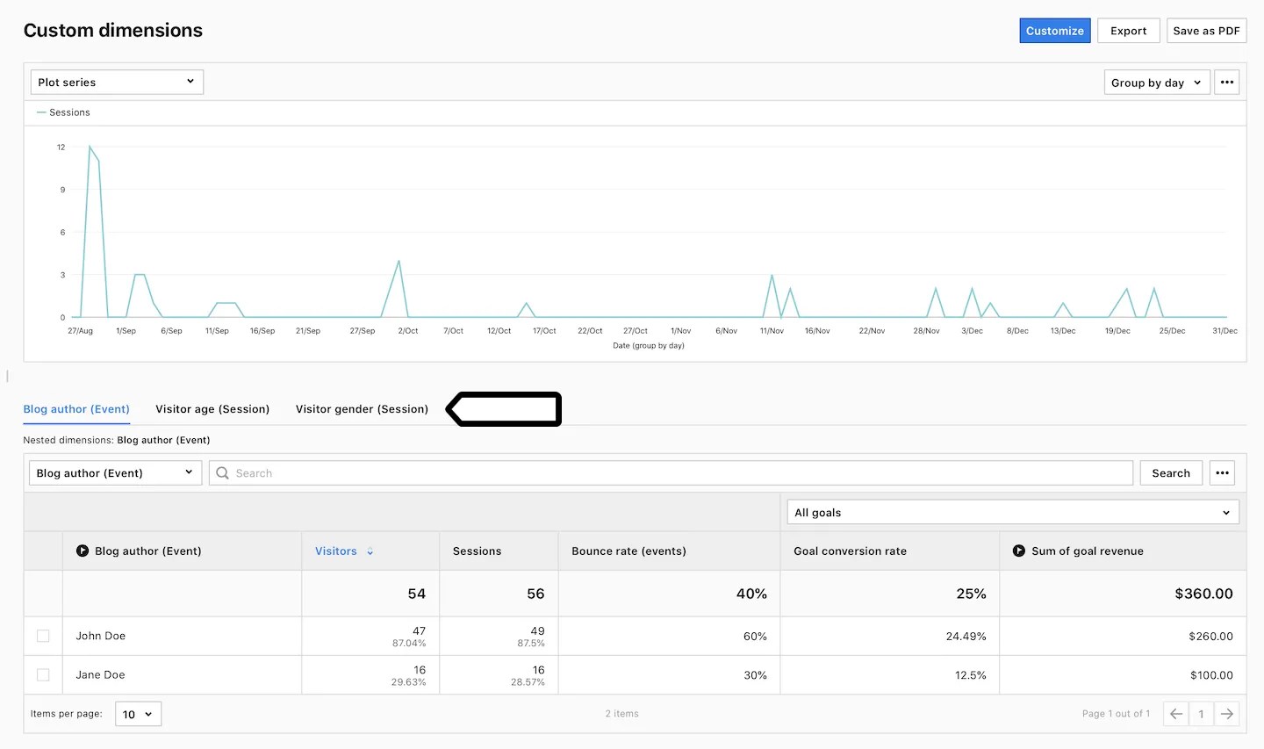
Task: Select the checkbox on the Jane Doe row
Action: coord(43,674)
